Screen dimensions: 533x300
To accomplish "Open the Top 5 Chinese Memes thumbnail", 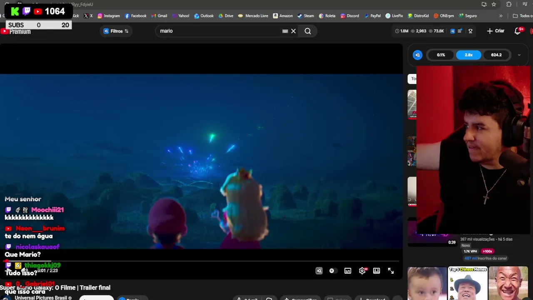I will pos(468,283).
